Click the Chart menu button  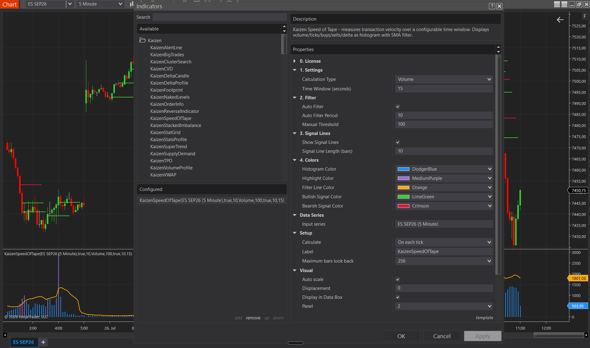pos(10,4)
